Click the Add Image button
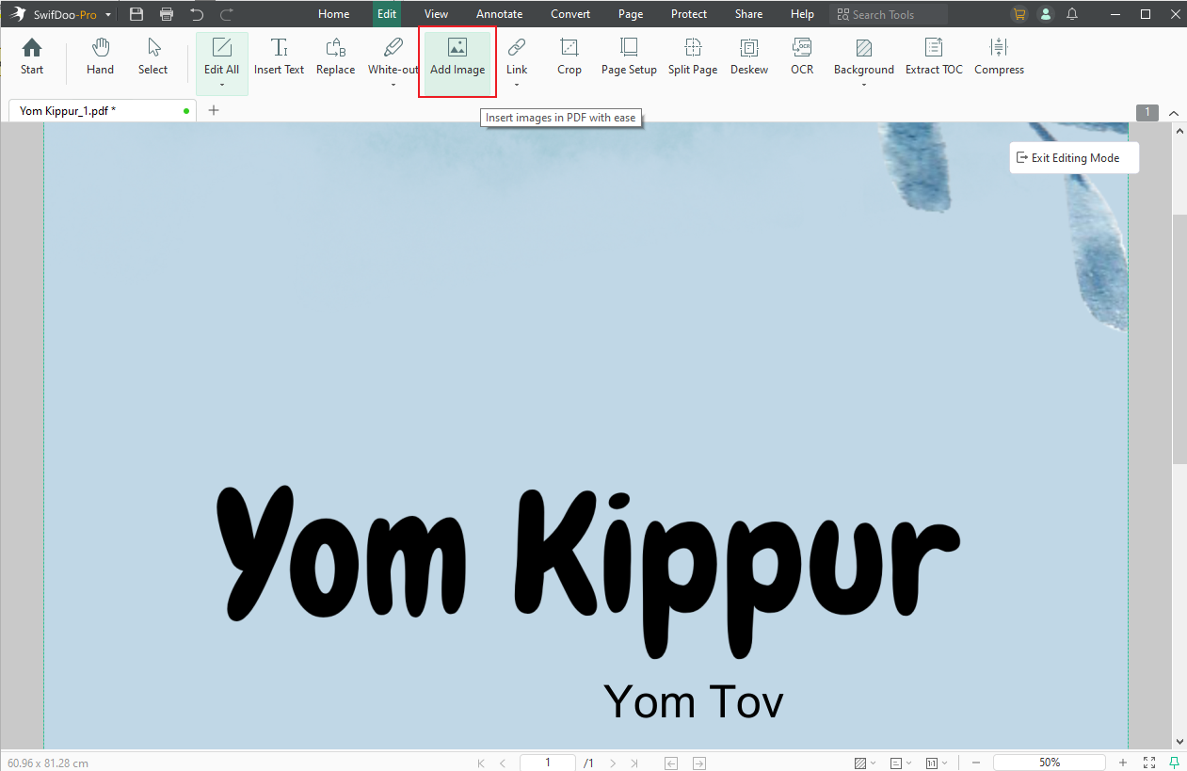This screenshot has width=1187, height=771. [x=457, y=55]
